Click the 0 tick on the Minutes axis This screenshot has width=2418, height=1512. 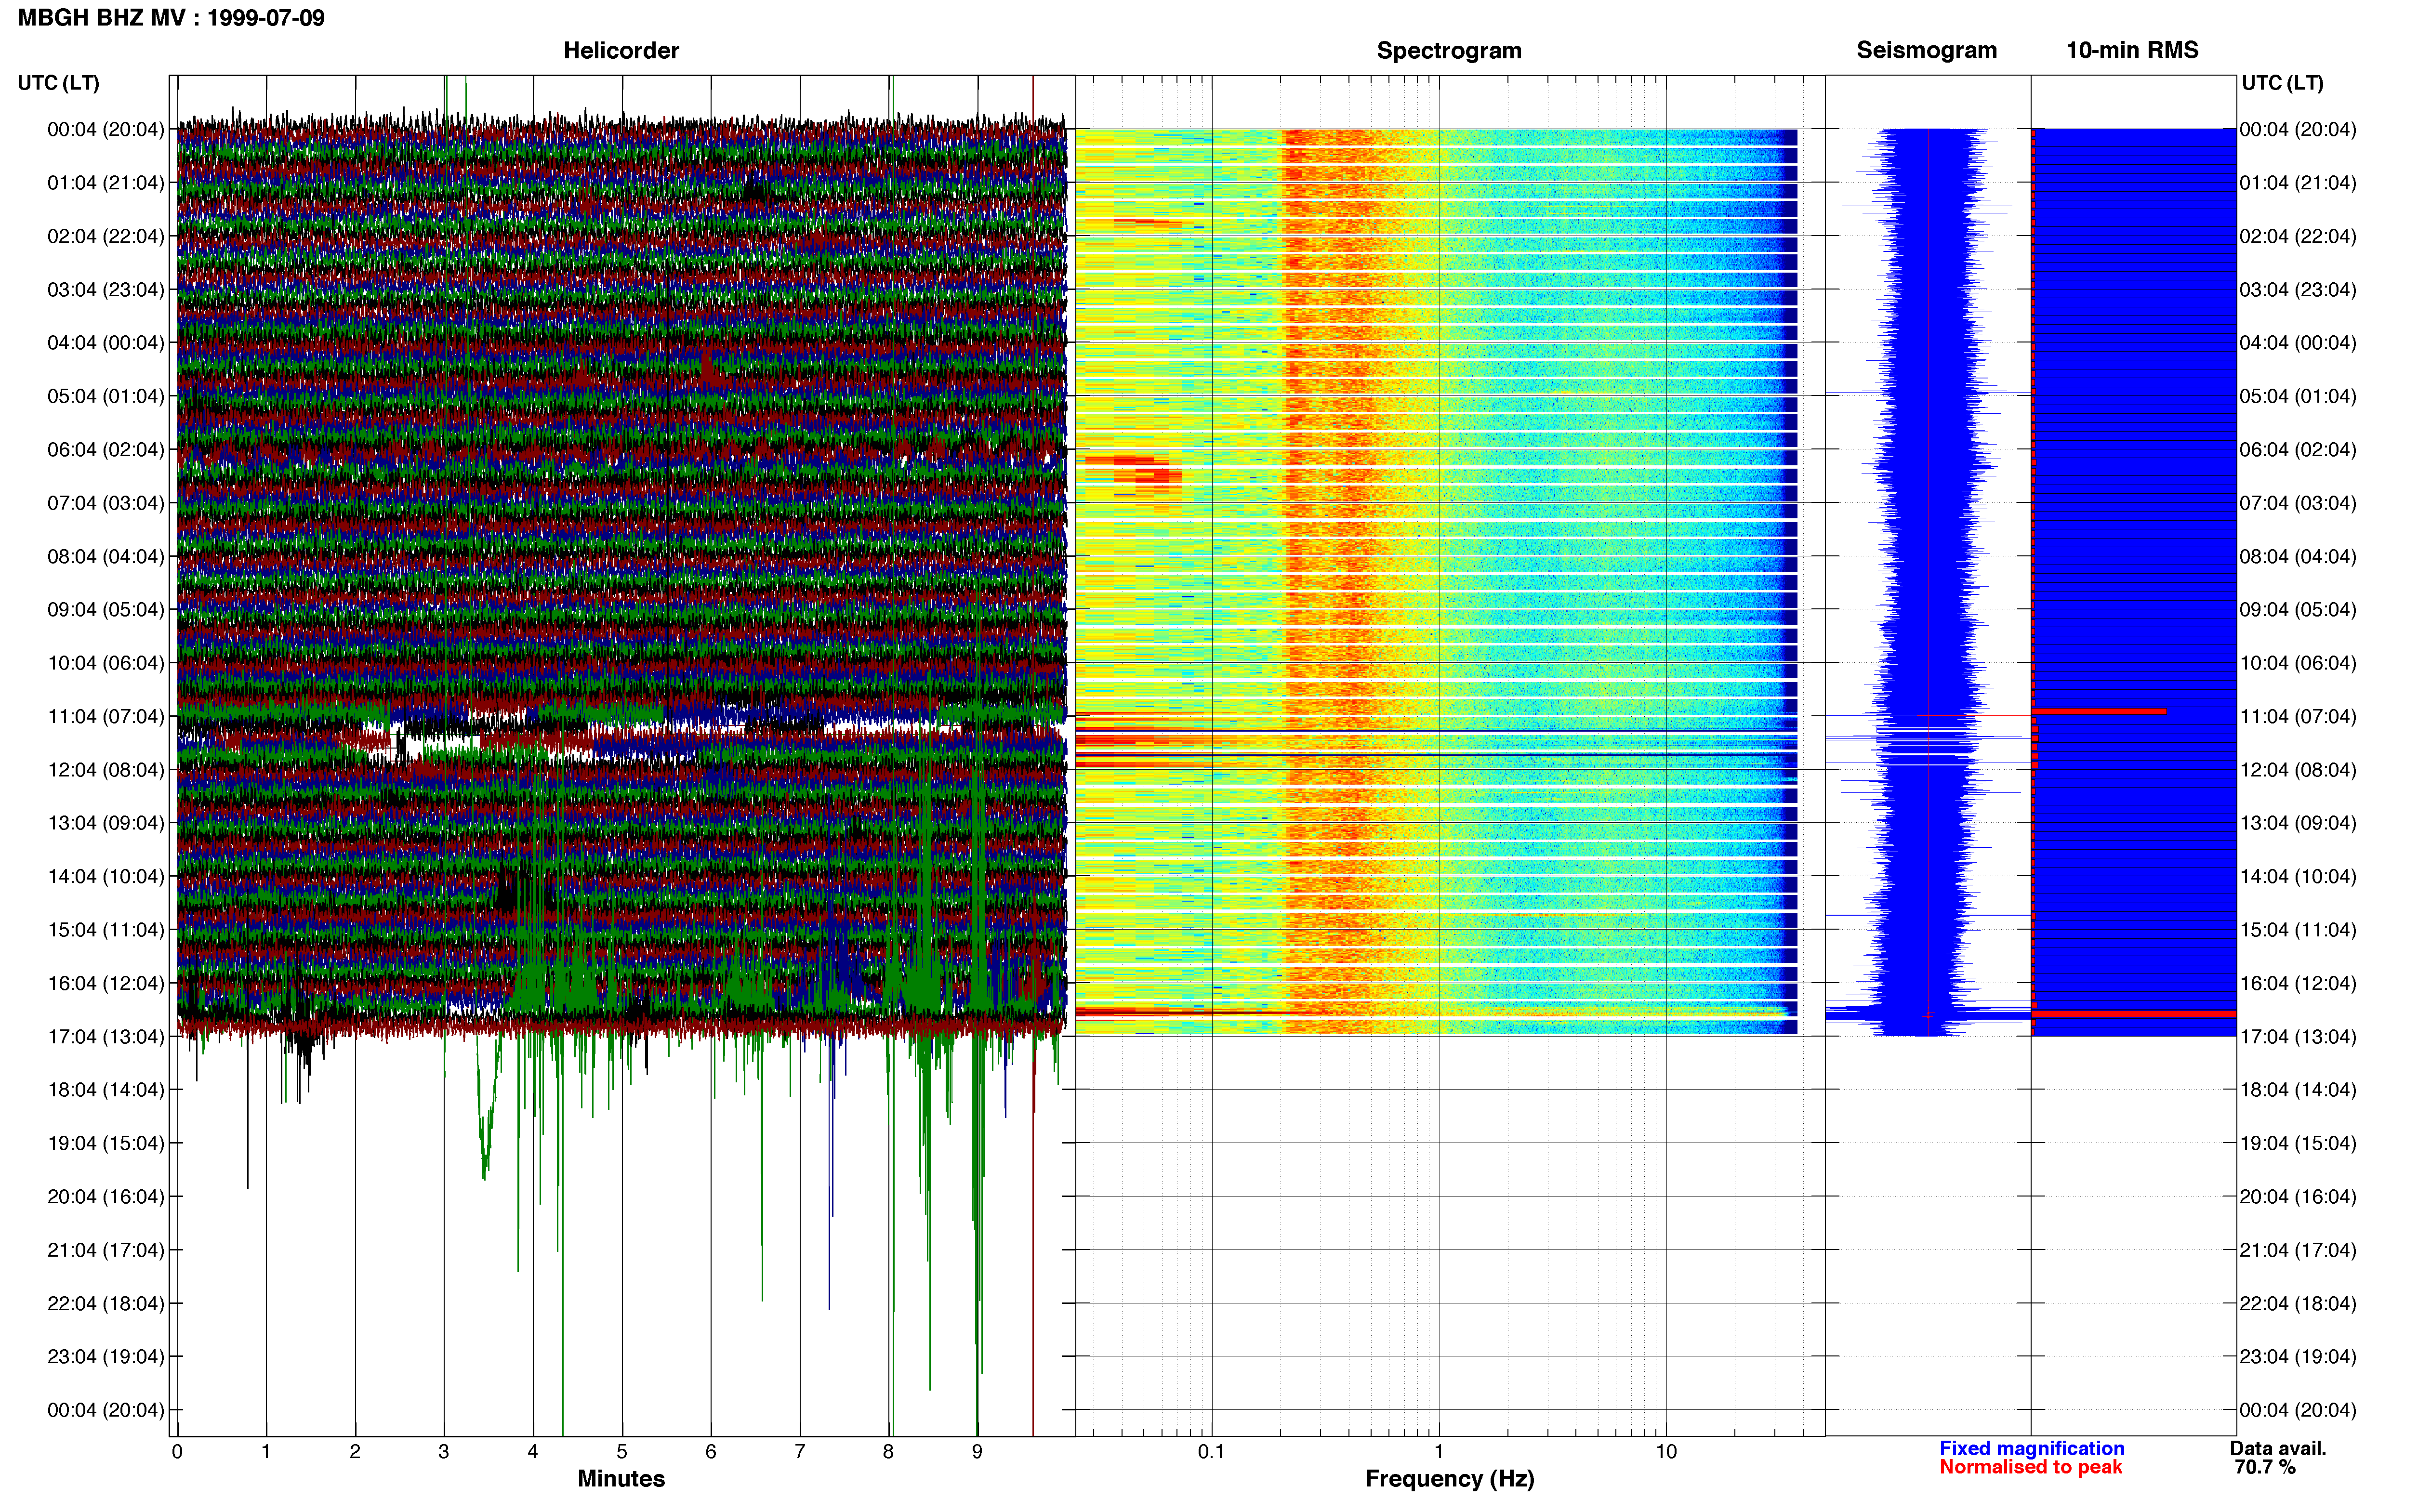[x=177, y=1452]
